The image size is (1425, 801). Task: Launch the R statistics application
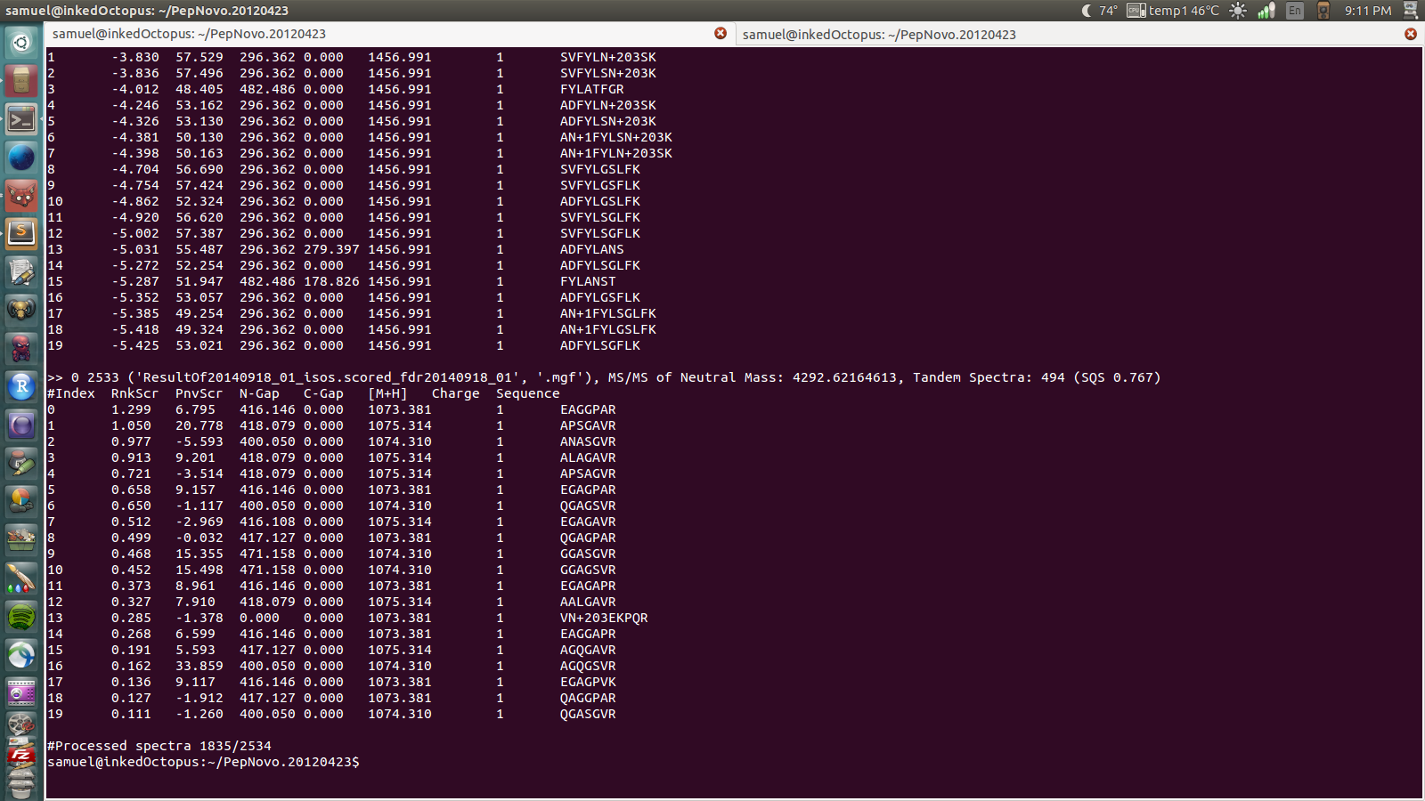tap(21, 387)
